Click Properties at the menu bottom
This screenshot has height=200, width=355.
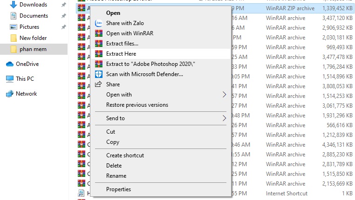click(x=118, y=189)
